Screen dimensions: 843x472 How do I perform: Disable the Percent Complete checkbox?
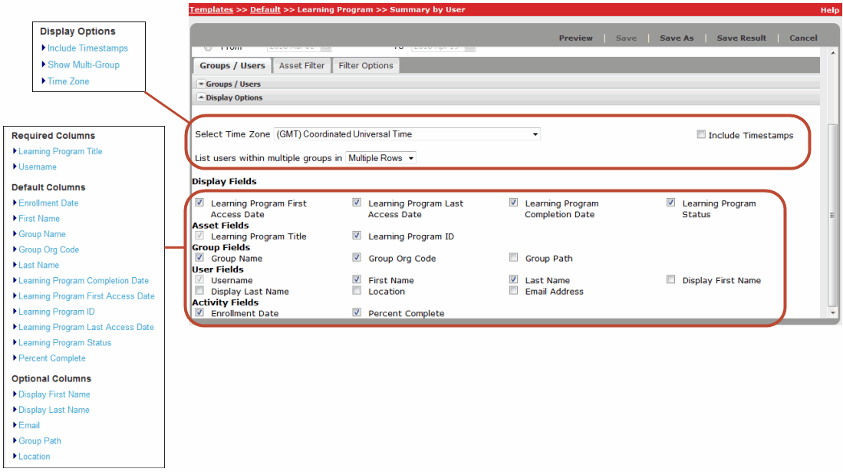357,312
